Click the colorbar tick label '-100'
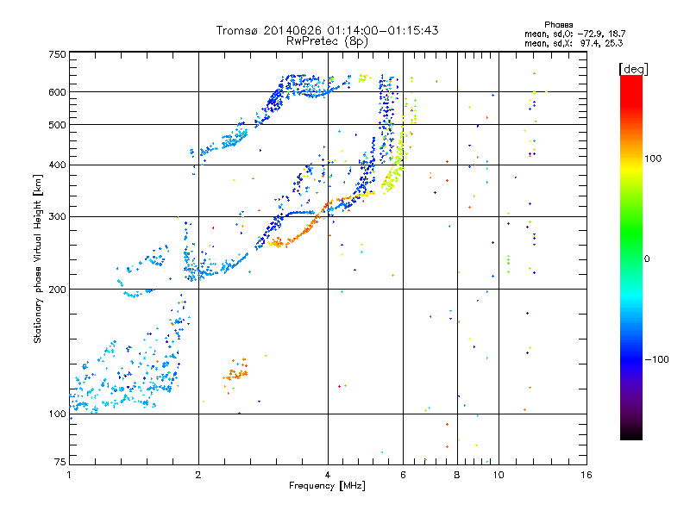This screenshot has height=517, width=690. pyautogui.click(x=656, y=359)
